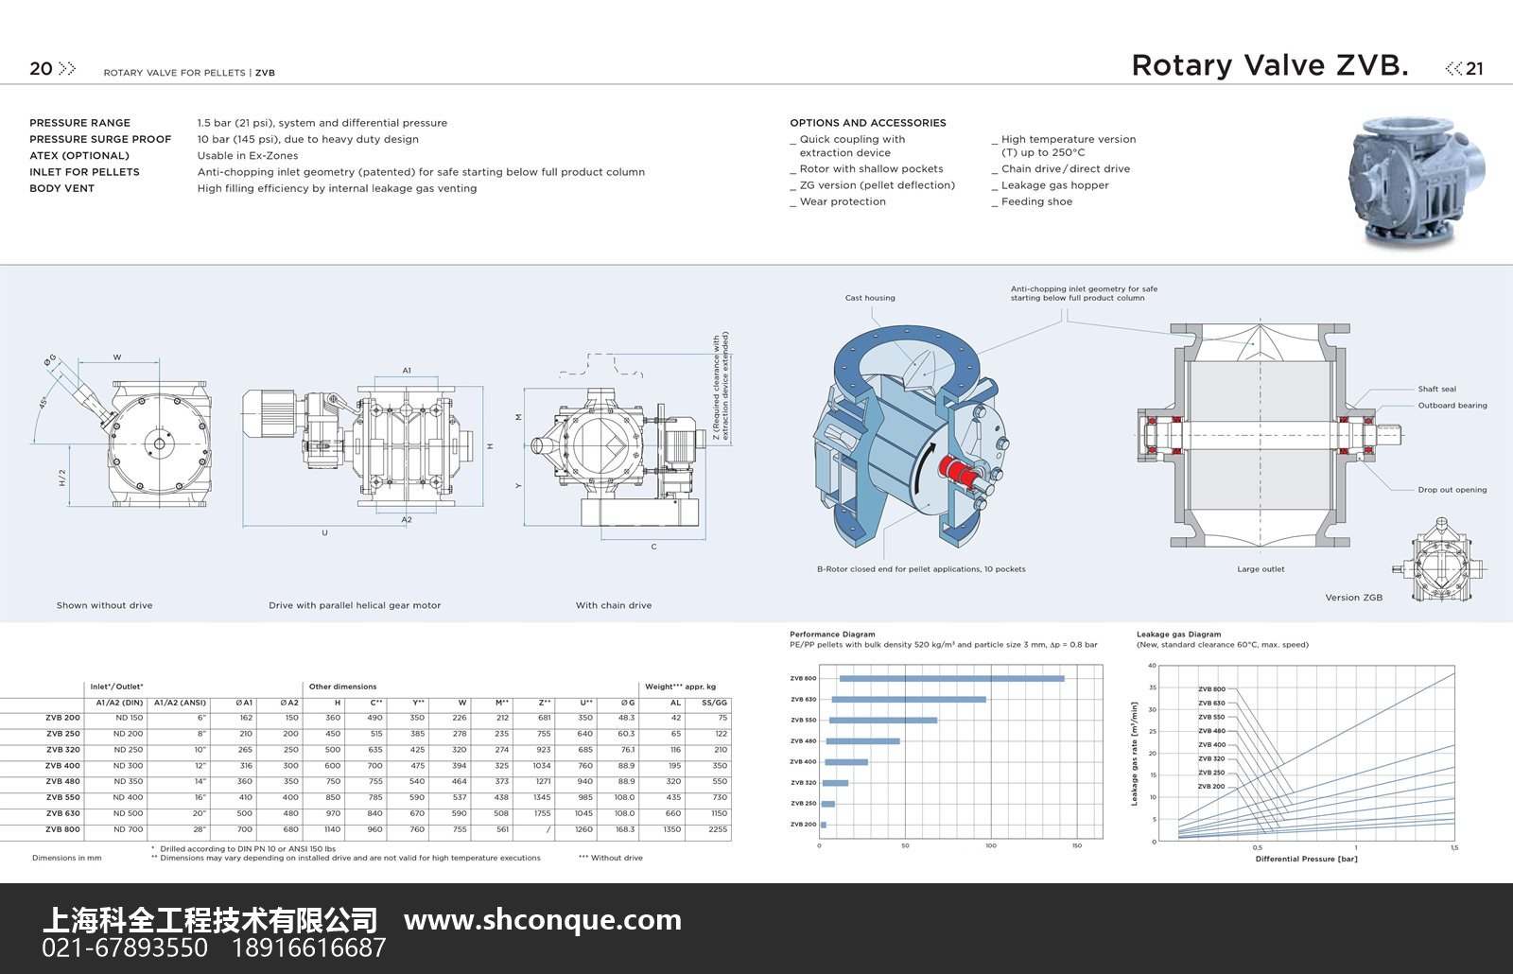Screen dimensions: 1513x974
Task: Click the 'Differential Pressure [bar]' axis label
Action: tap(1306, 859)
